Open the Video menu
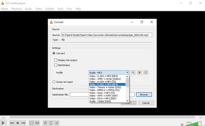205x126 pixels. [39, 9]
